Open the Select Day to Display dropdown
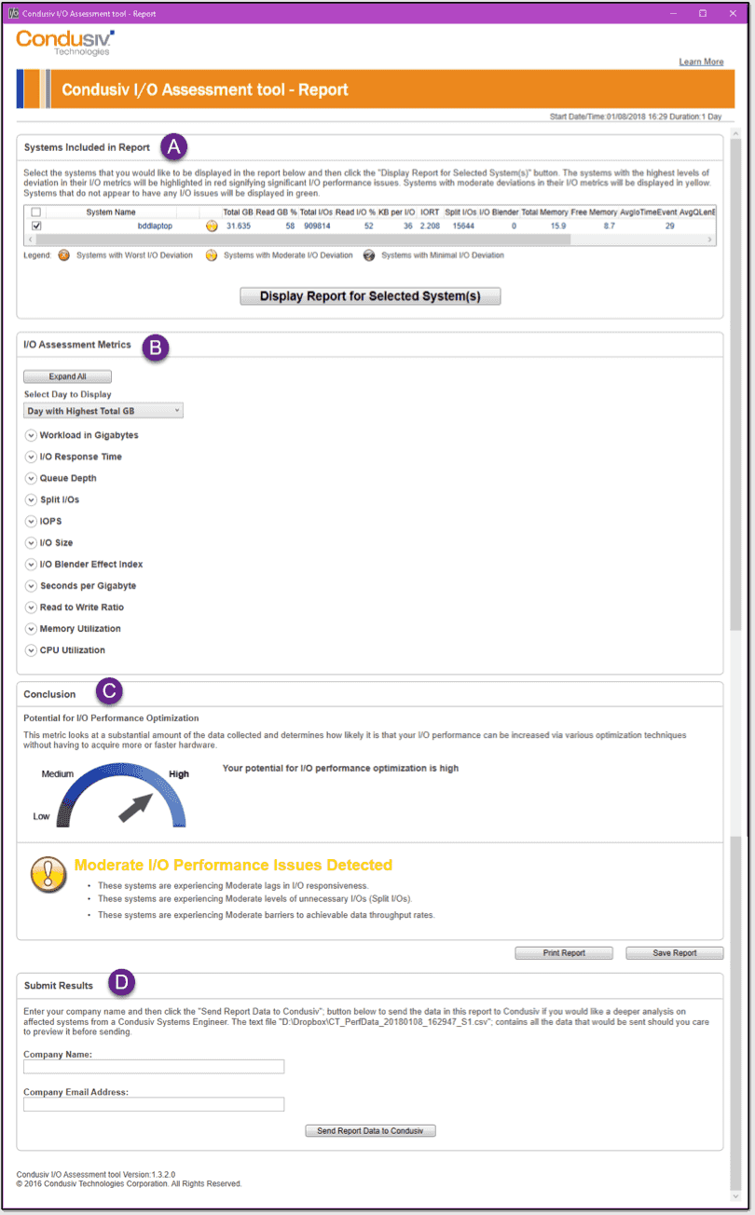 tap(103, 410)
